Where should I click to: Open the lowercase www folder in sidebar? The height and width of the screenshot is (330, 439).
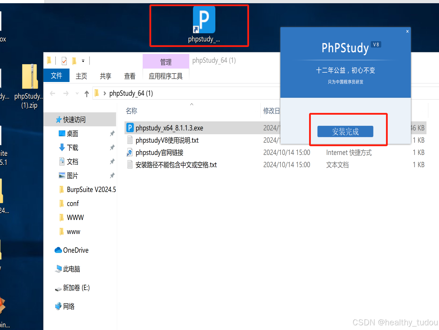[x=73, y=232]
